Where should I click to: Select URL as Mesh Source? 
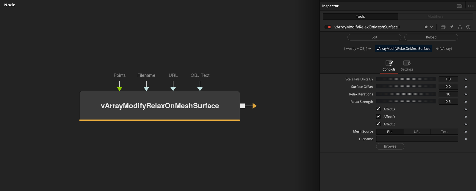(417, 132)
